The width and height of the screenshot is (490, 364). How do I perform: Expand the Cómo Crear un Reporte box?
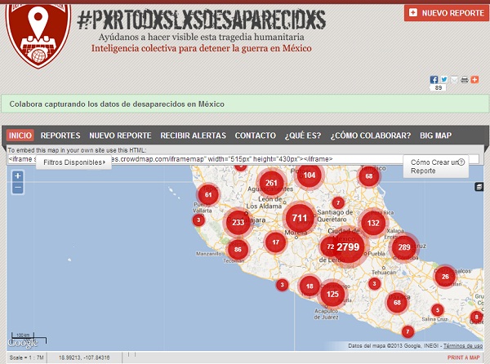coord(435,166)
